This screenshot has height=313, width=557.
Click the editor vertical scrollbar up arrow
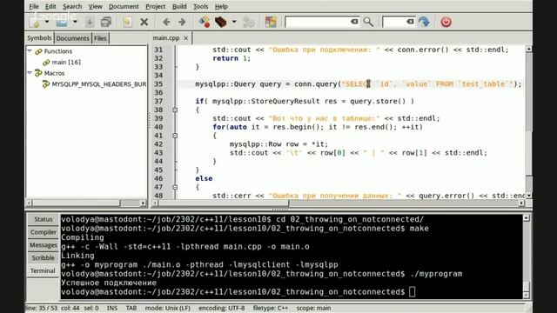pos(529,49)
